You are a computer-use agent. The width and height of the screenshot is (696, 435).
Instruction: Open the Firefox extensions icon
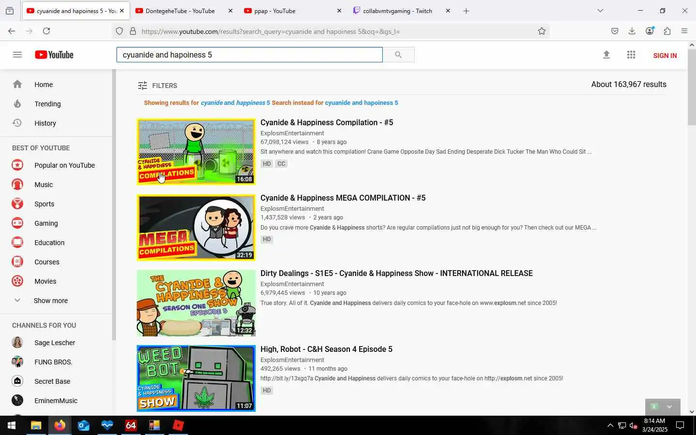point(667,31)
